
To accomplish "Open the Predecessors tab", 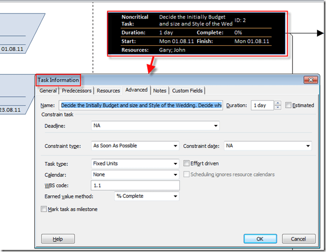I will [x=77, y=91].
